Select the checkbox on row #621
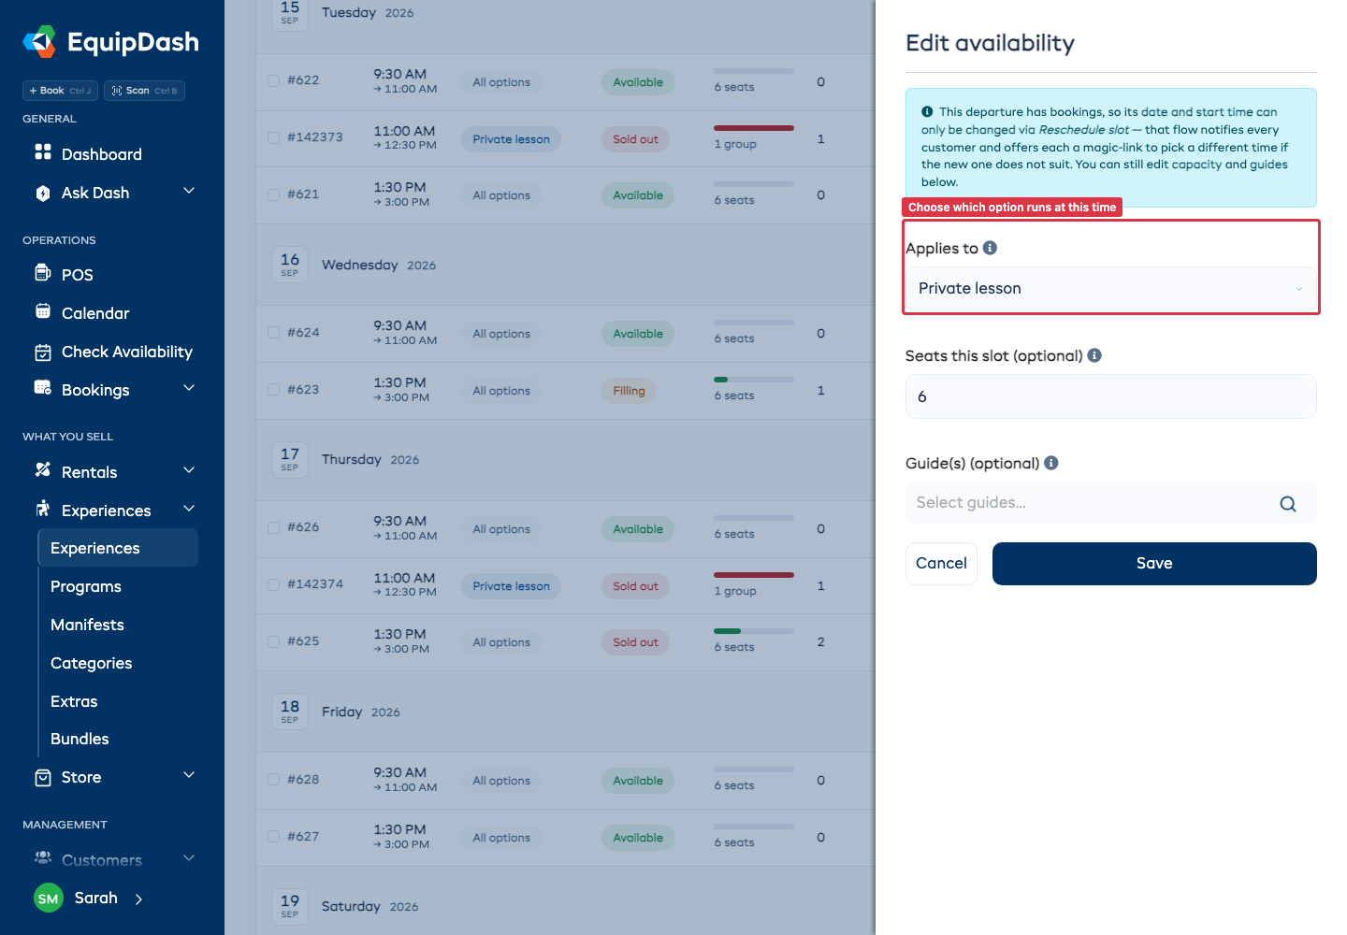The image size is (1347, 935). (274, 194)
